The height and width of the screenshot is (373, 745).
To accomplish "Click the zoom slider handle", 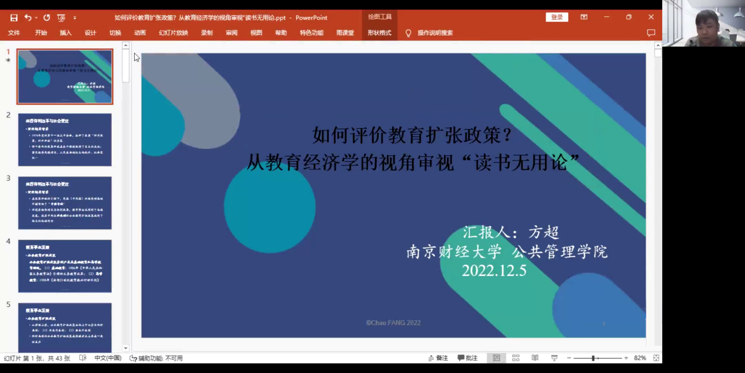I will [594, 358].
